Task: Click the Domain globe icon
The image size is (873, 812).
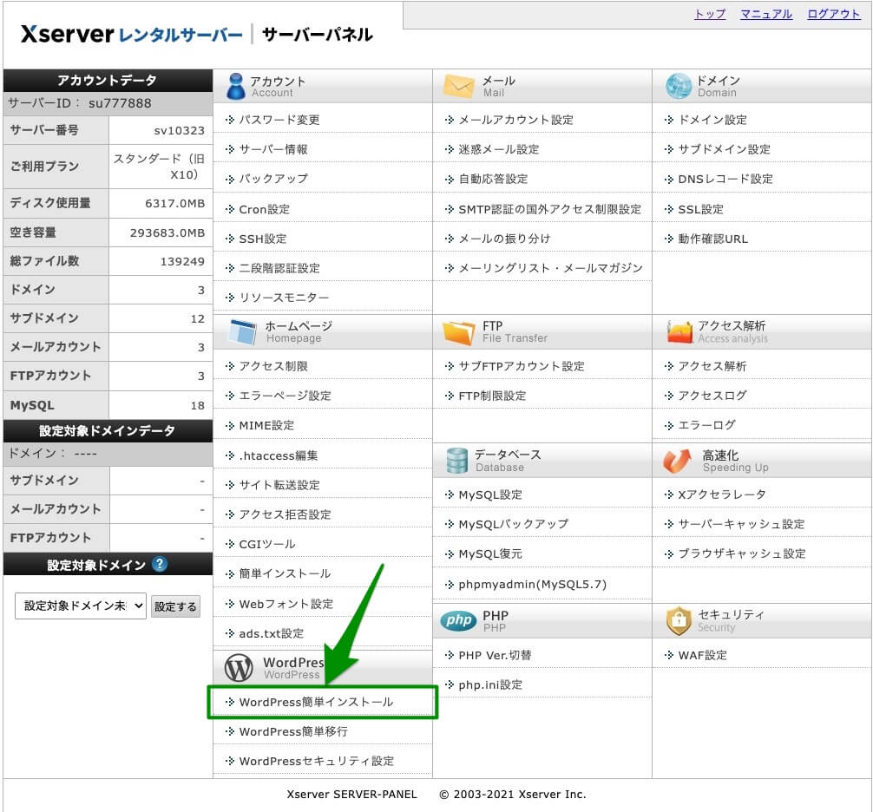Action: coord(678,86)
